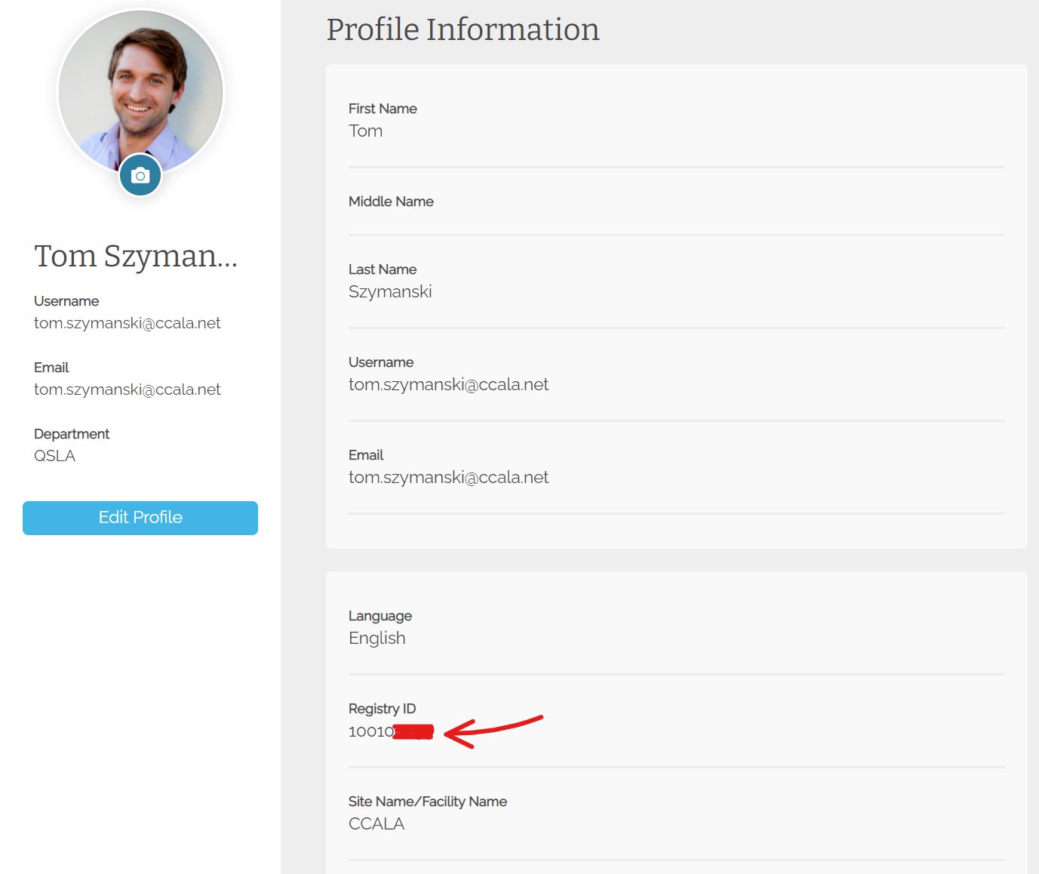Select the Site Name value CCALA
Image resolution: width=1039 pixels, height=874 pixels.
[x=376, y=824]
